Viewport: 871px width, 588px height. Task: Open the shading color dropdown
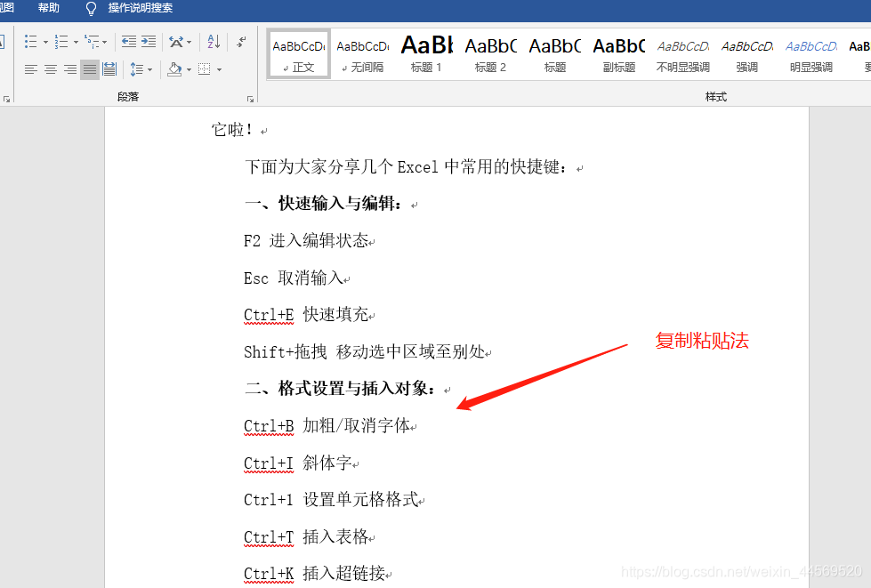click(x=189, y=69)
